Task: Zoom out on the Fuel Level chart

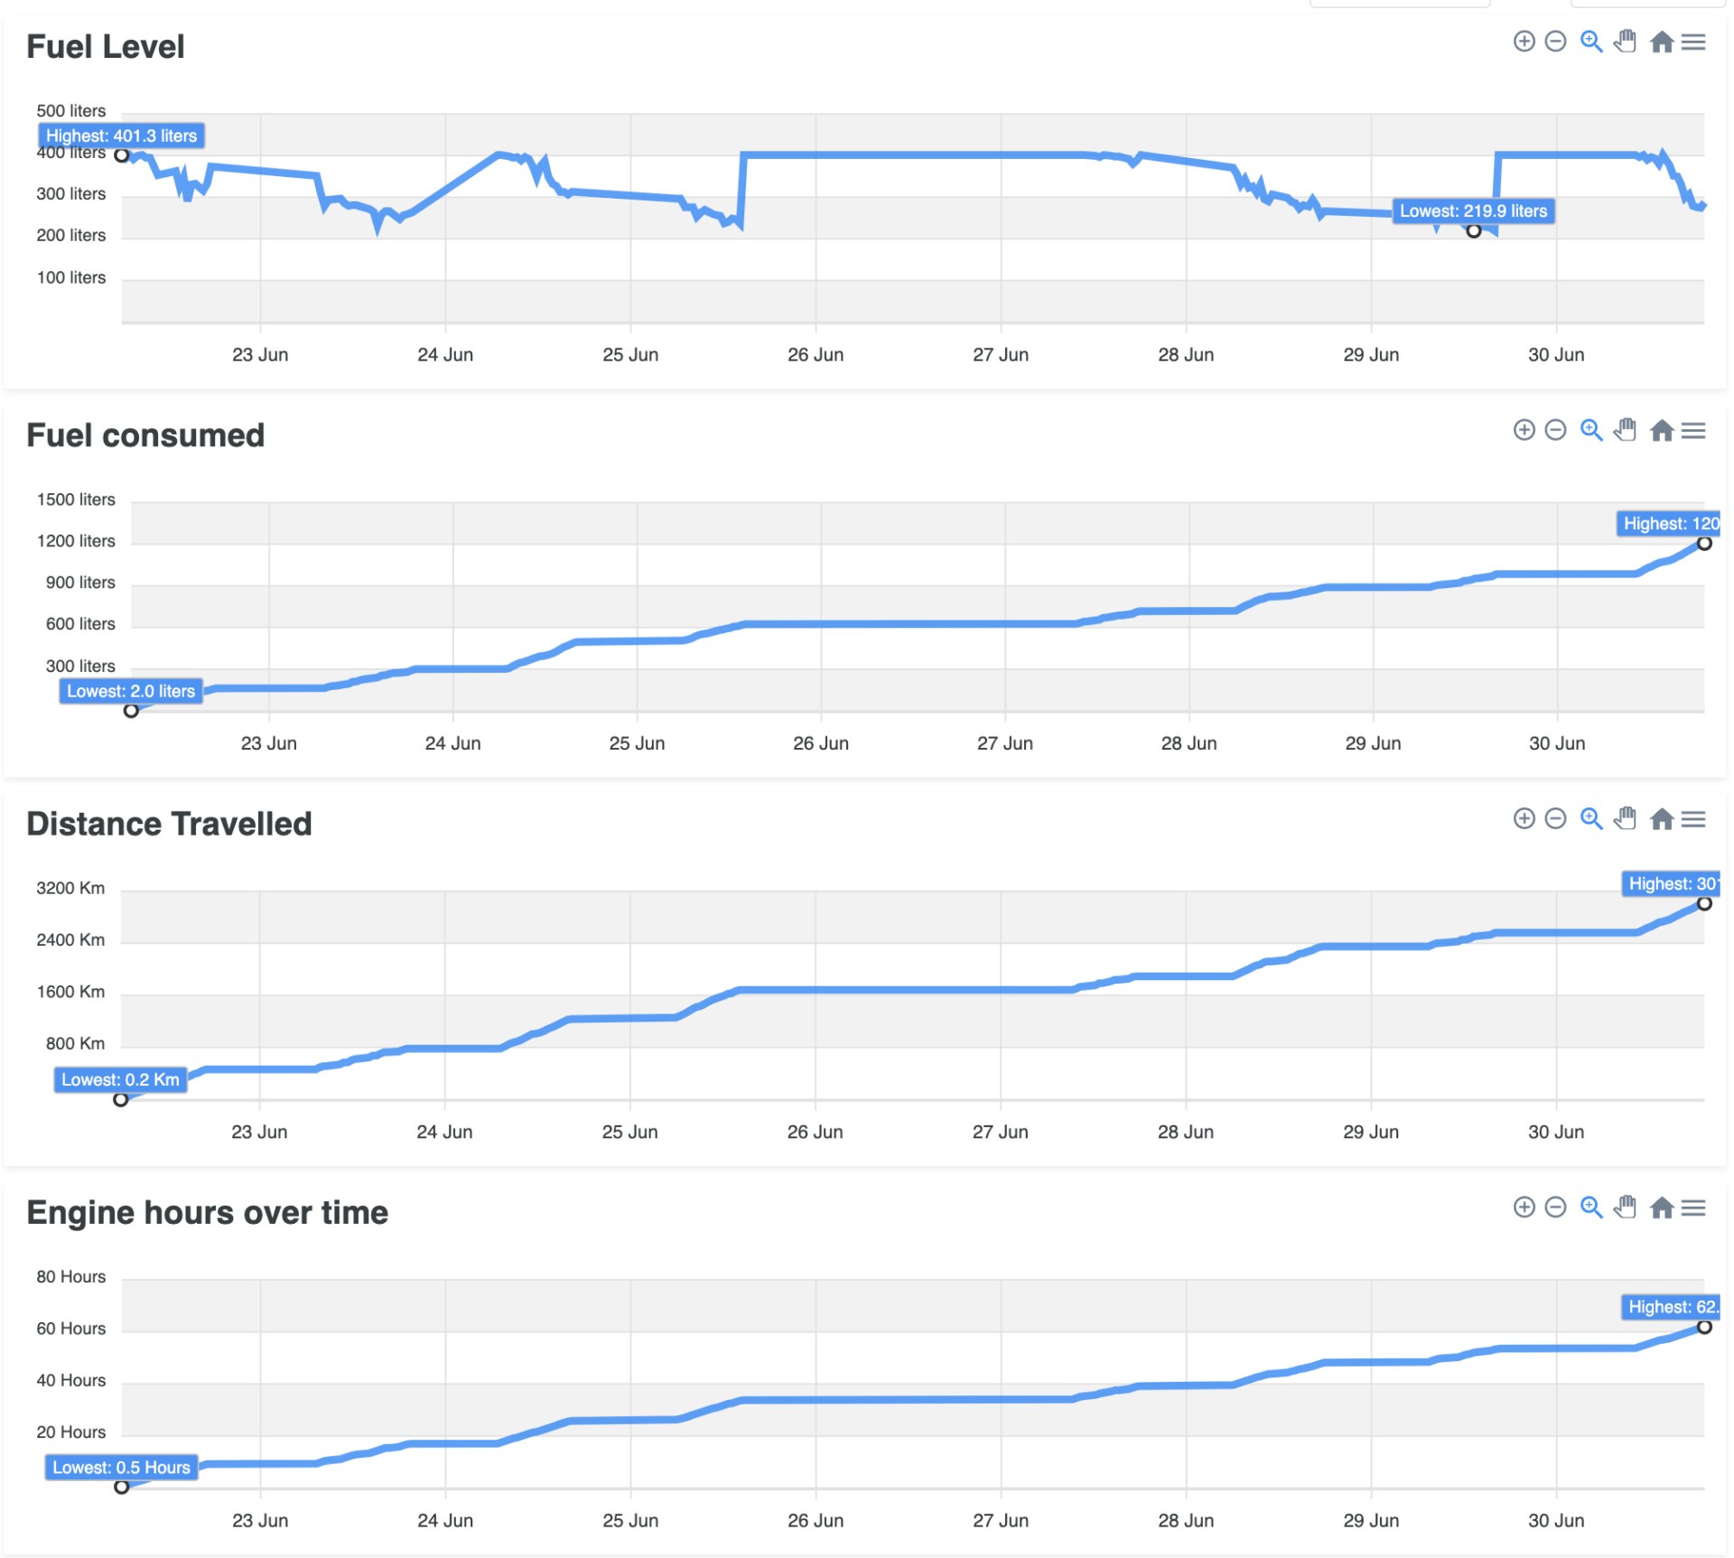Action: click(x=1555, y=42)
